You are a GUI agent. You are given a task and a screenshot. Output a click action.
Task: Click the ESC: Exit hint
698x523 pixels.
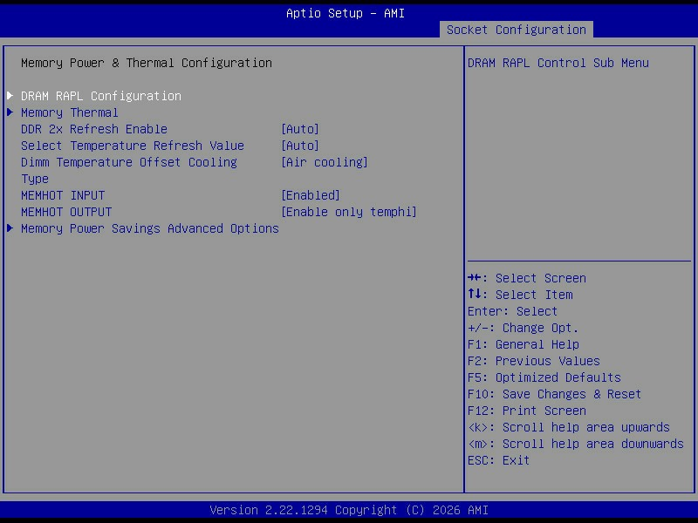point(498,460)
